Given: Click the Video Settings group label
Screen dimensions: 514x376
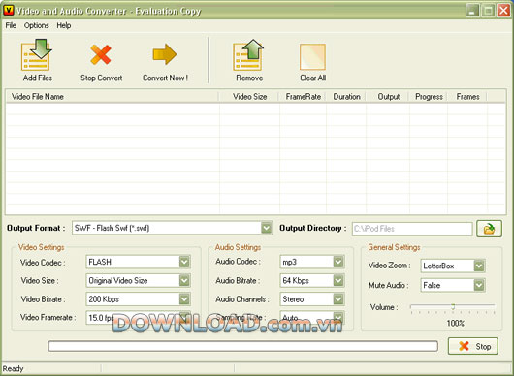Looking at the screenshot, I should 42,247.
